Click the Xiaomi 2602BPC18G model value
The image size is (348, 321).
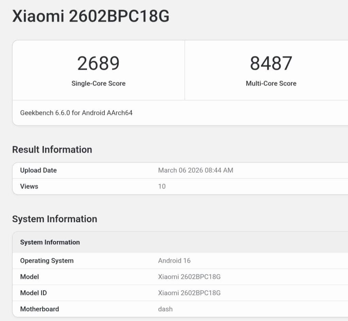pyautogui.click(x=189, y=277)
